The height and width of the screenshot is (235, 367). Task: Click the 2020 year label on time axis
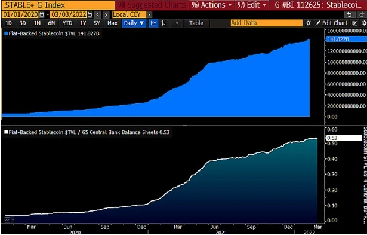pos(75,233)
